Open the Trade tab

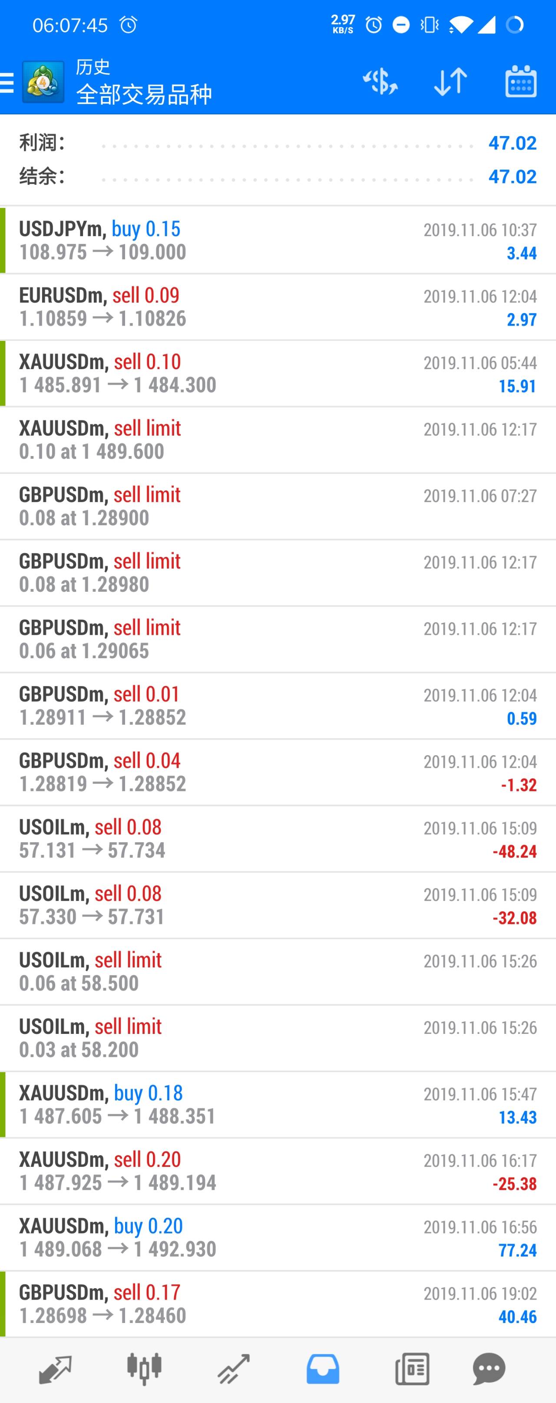233,1369
